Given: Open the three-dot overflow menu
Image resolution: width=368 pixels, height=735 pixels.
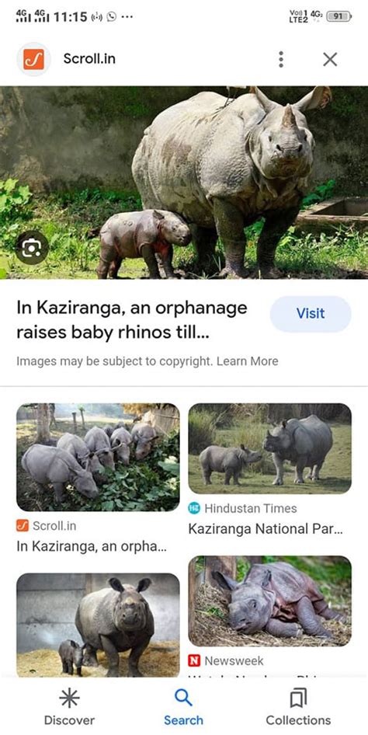Looking at the screenshot, I should click(x=281, y=59).
